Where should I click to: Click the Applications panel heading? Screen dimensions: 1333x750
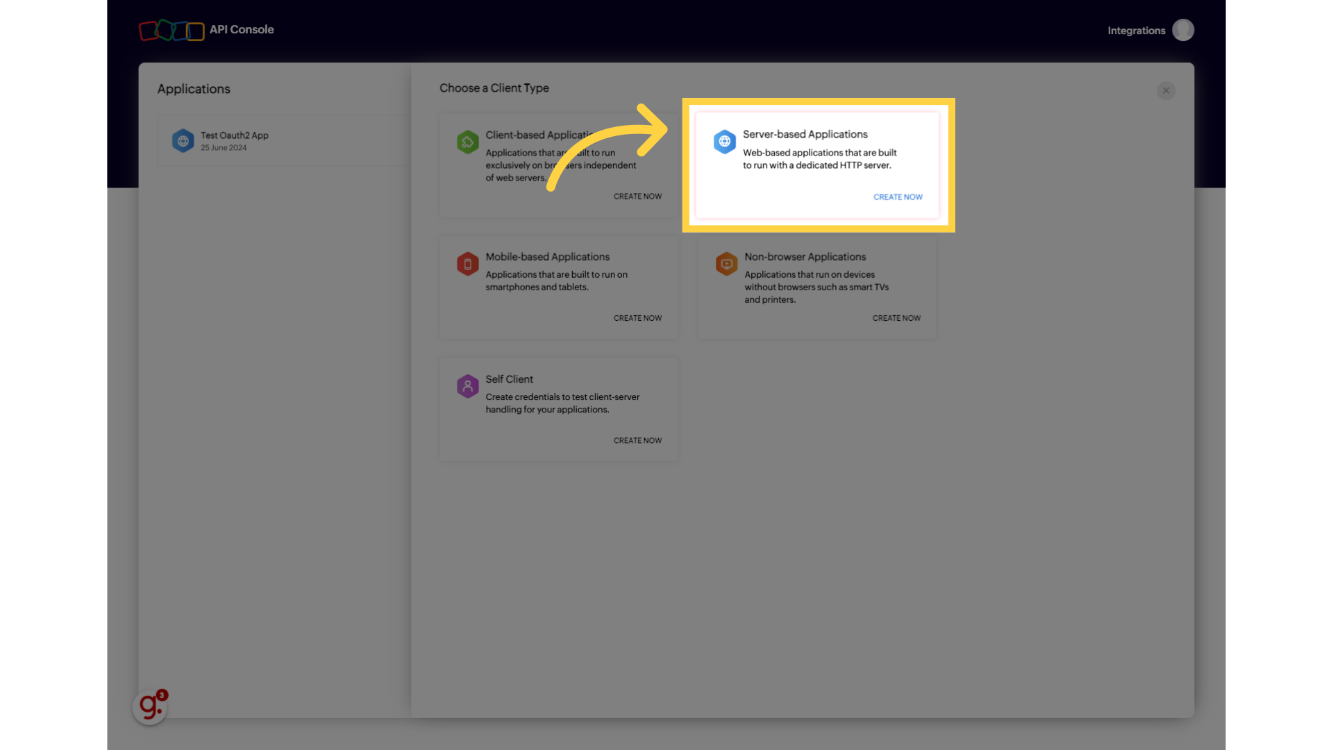pos(194,89)
